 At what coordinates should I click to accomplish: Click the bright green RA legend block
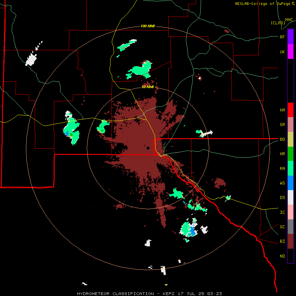coord(290,168)
